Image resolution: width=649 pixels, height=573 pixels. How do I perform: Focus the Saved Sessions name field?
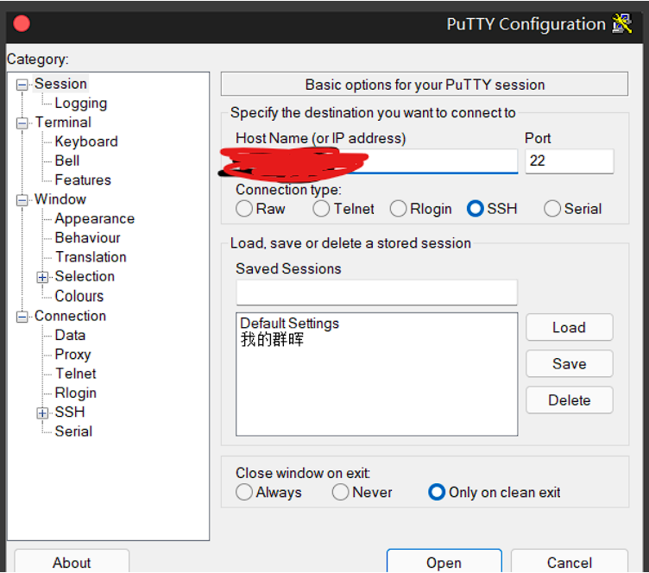point(376,293)
